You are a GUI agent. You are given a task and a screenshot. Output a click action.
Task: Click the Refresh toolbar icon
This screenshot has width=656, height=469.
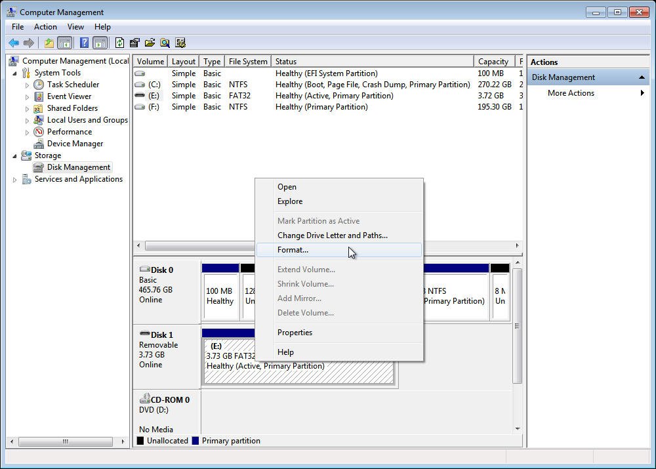click(119, 43)
